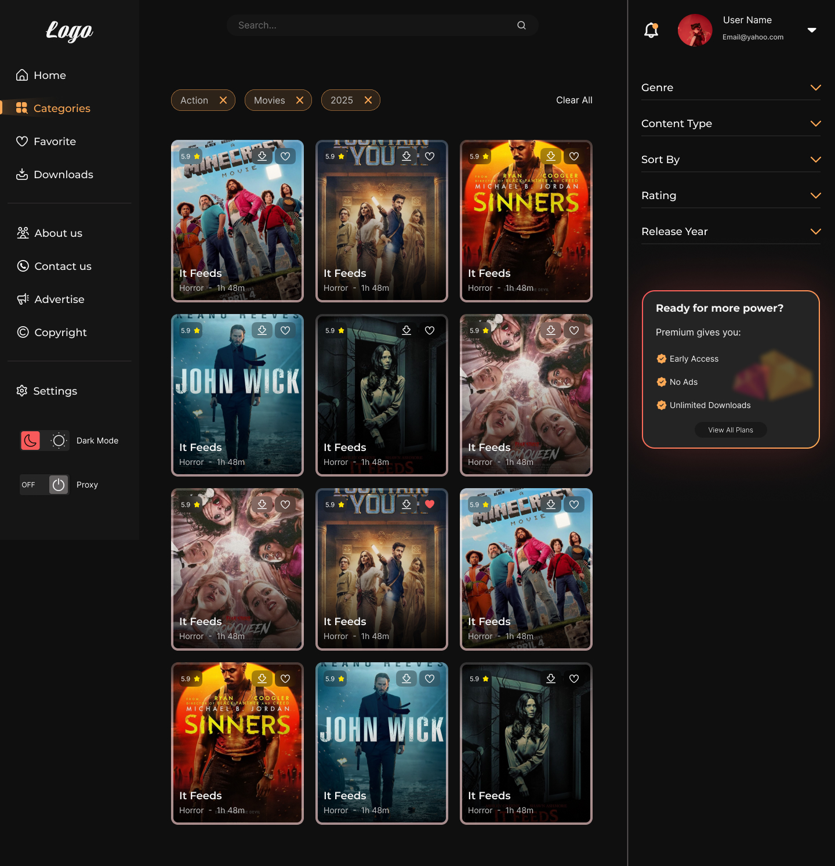Viewport: 835px width, 866px height.
Task: Download the second-row woman-in-doorway movie
Action: (406, 330)
